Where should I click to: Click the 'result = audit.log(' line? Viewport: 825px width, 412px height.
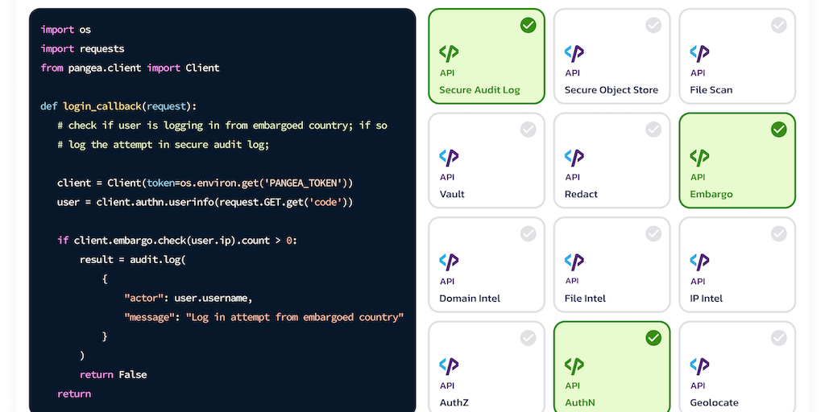pyautogui.click(x=133, y=260)
